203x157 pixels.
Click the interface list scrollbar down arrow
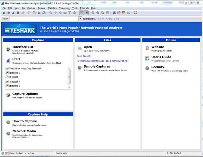(69, 88)
